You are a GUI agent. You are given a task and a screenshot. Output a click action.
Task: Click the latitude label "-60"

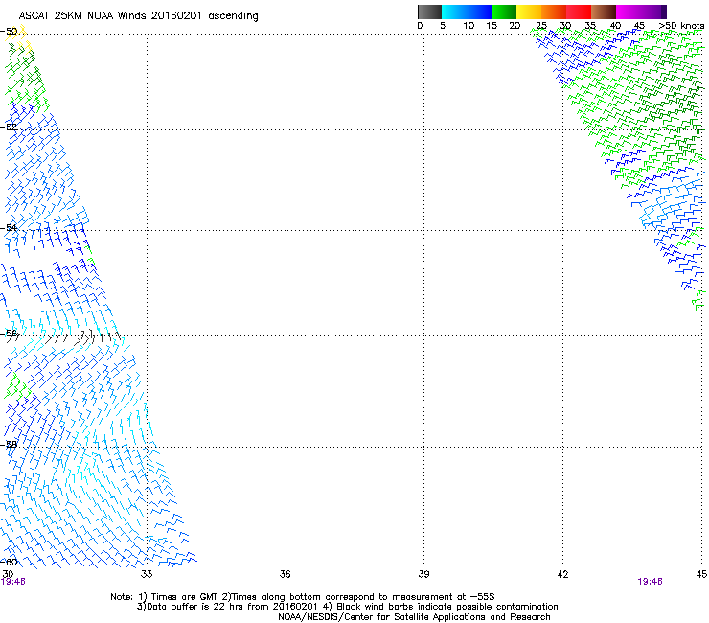click(x=9, y=562)
